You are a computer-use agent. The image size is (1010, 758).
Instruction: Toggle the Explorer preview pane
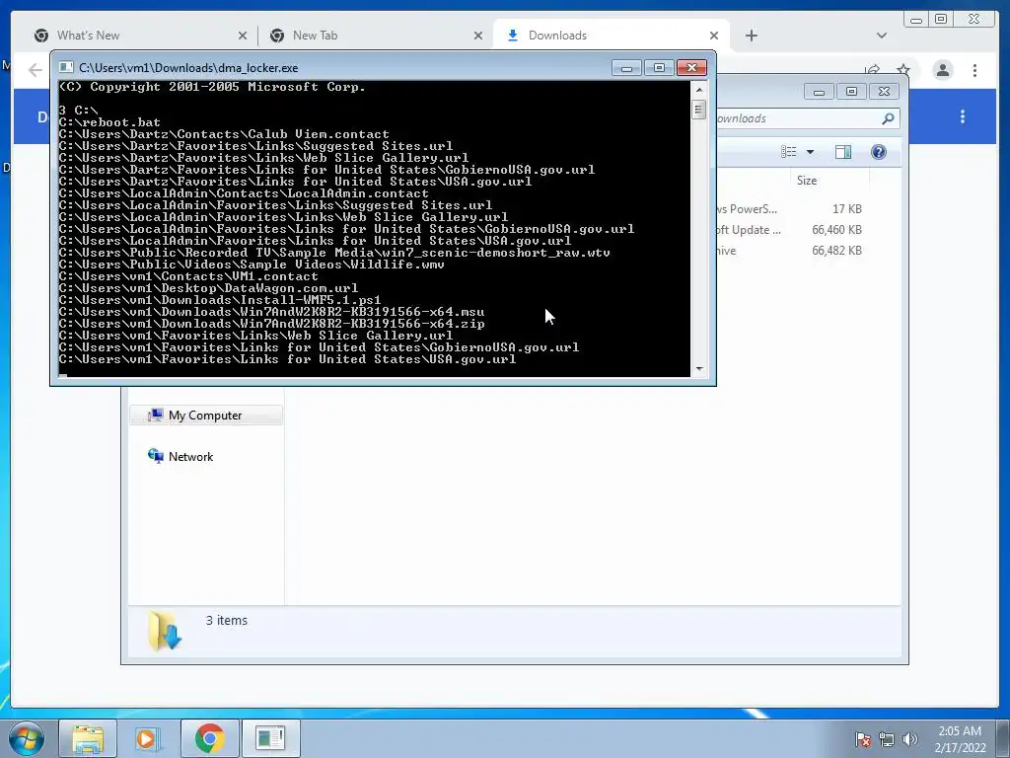pyautogui.click(x=842, y=152)
